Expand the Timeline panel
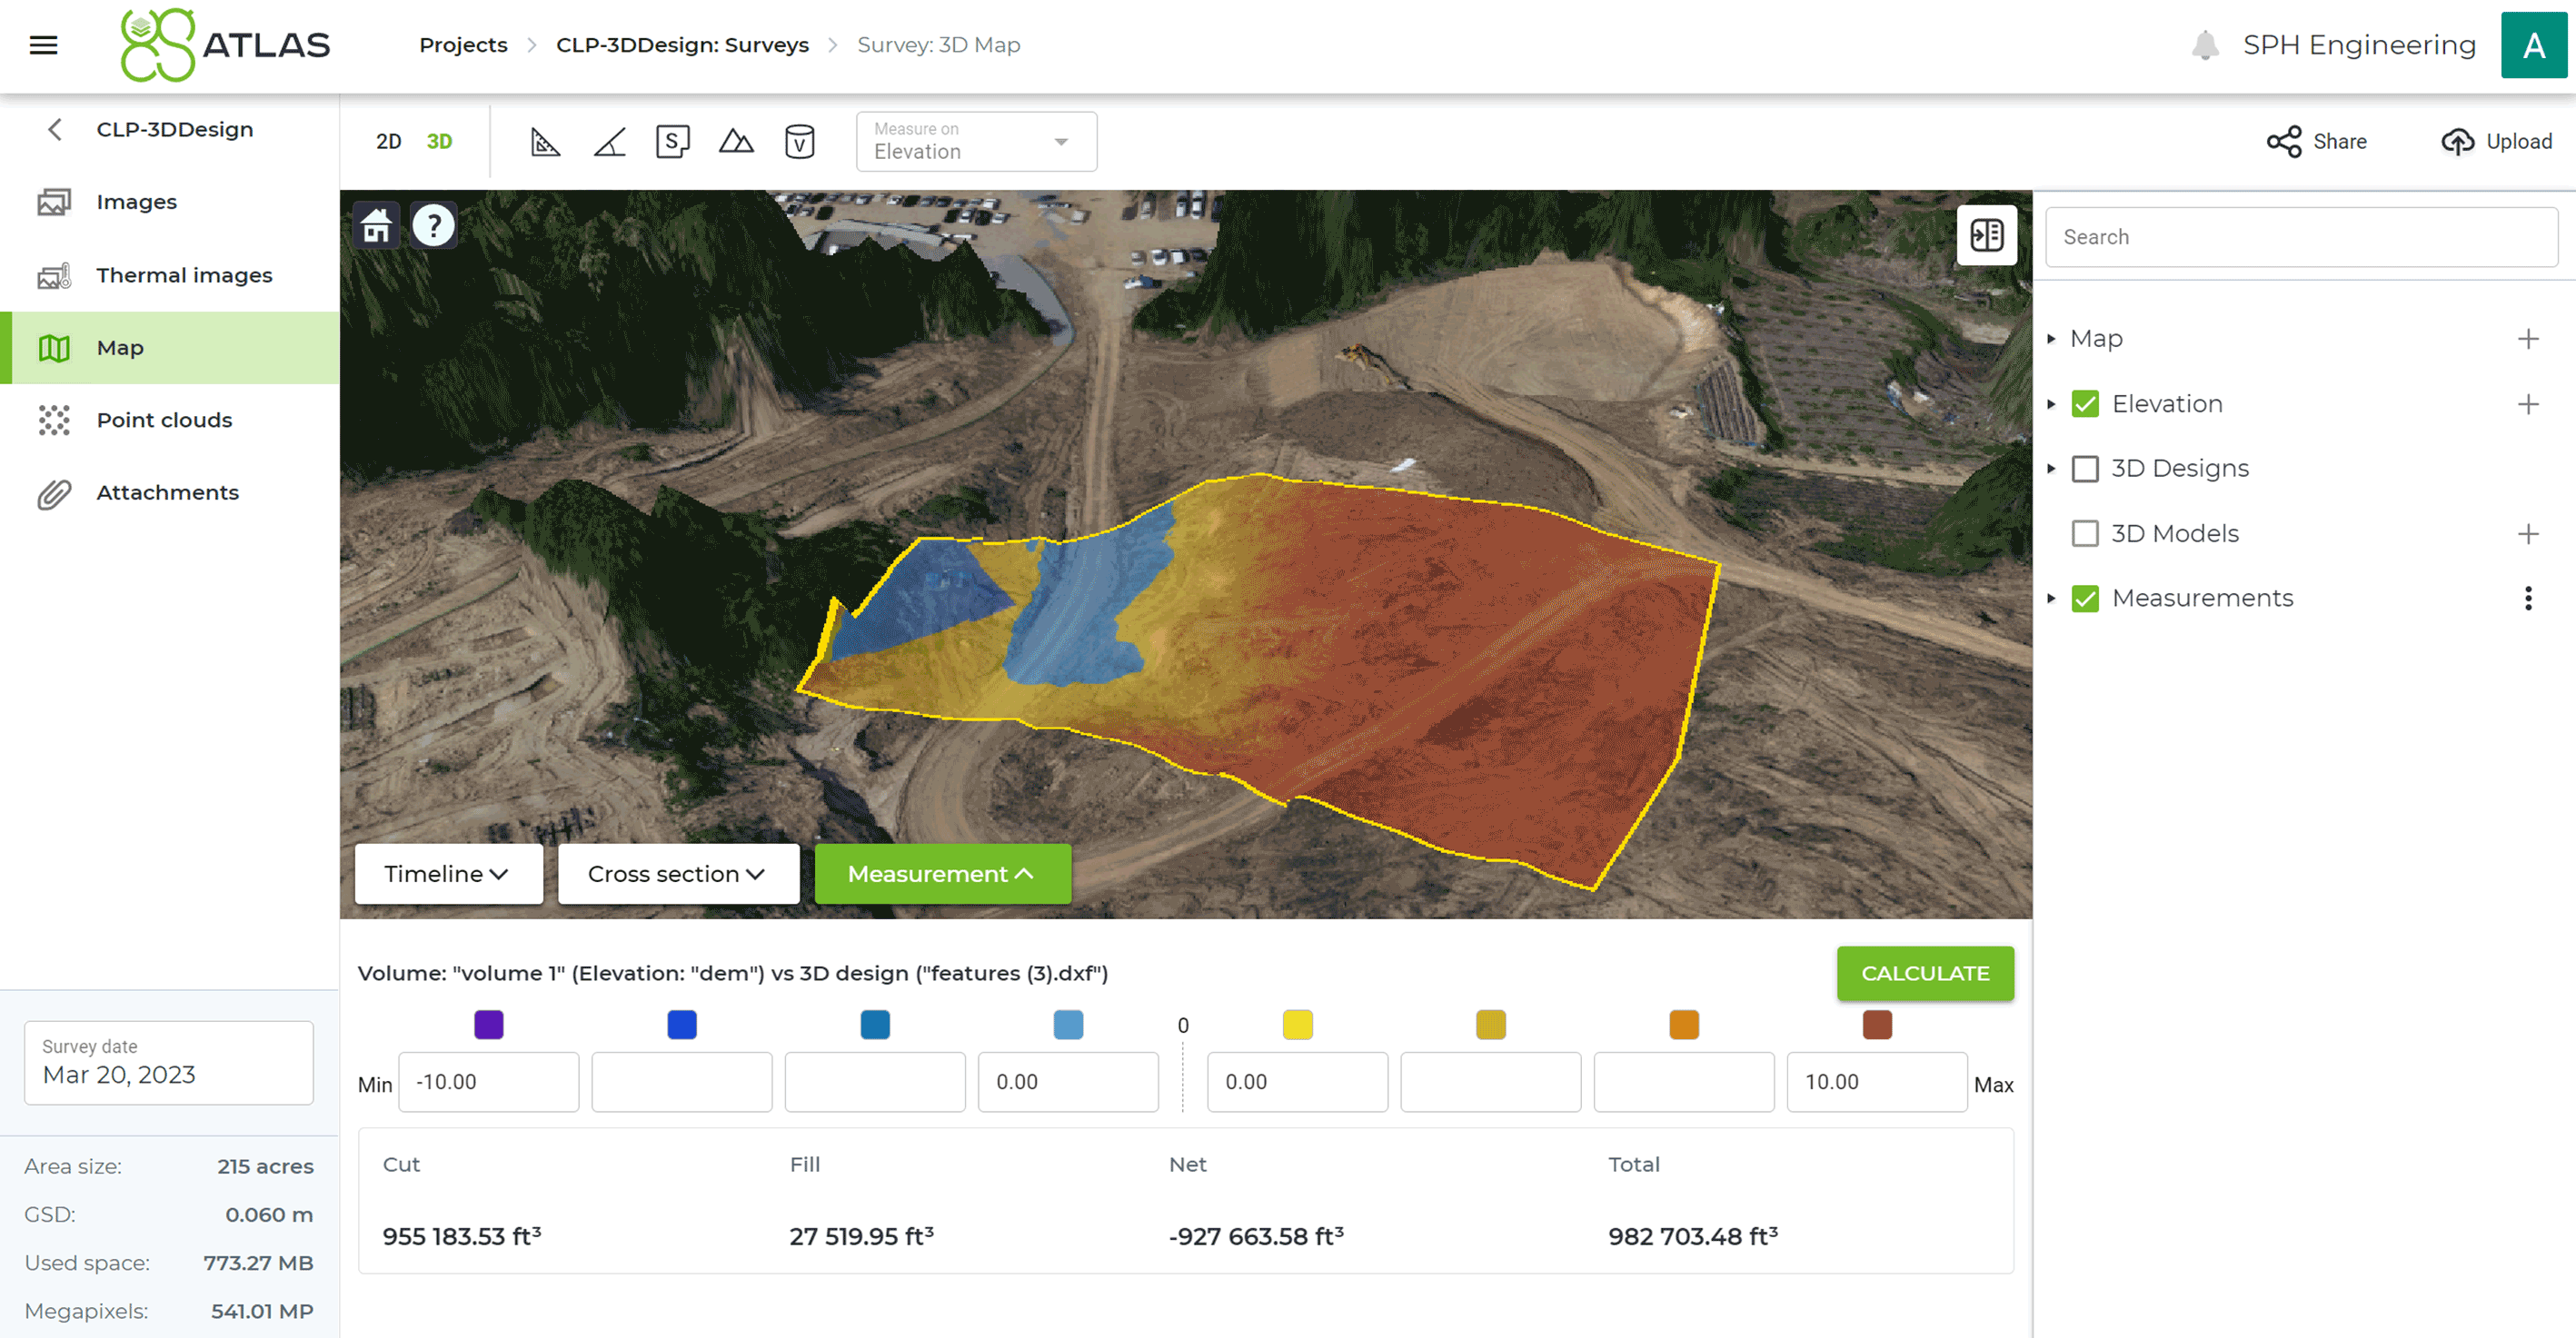 [448, 874]
